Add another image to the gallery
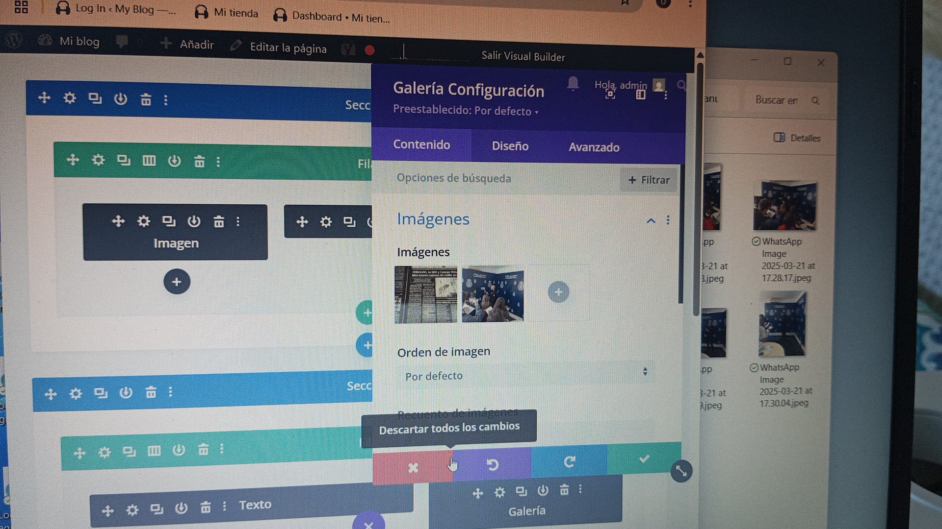This screenshot has height=529, width=942. pos(558,292)
